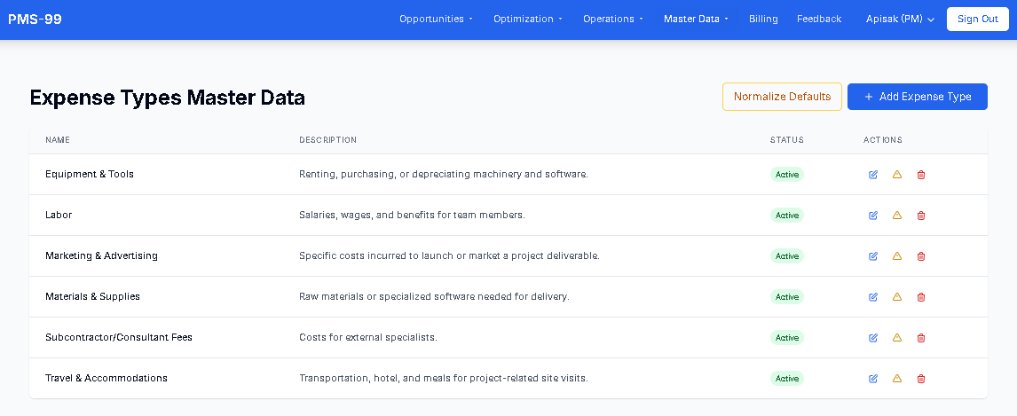Edit the Equipment & Tools expense type

[873, 175]
